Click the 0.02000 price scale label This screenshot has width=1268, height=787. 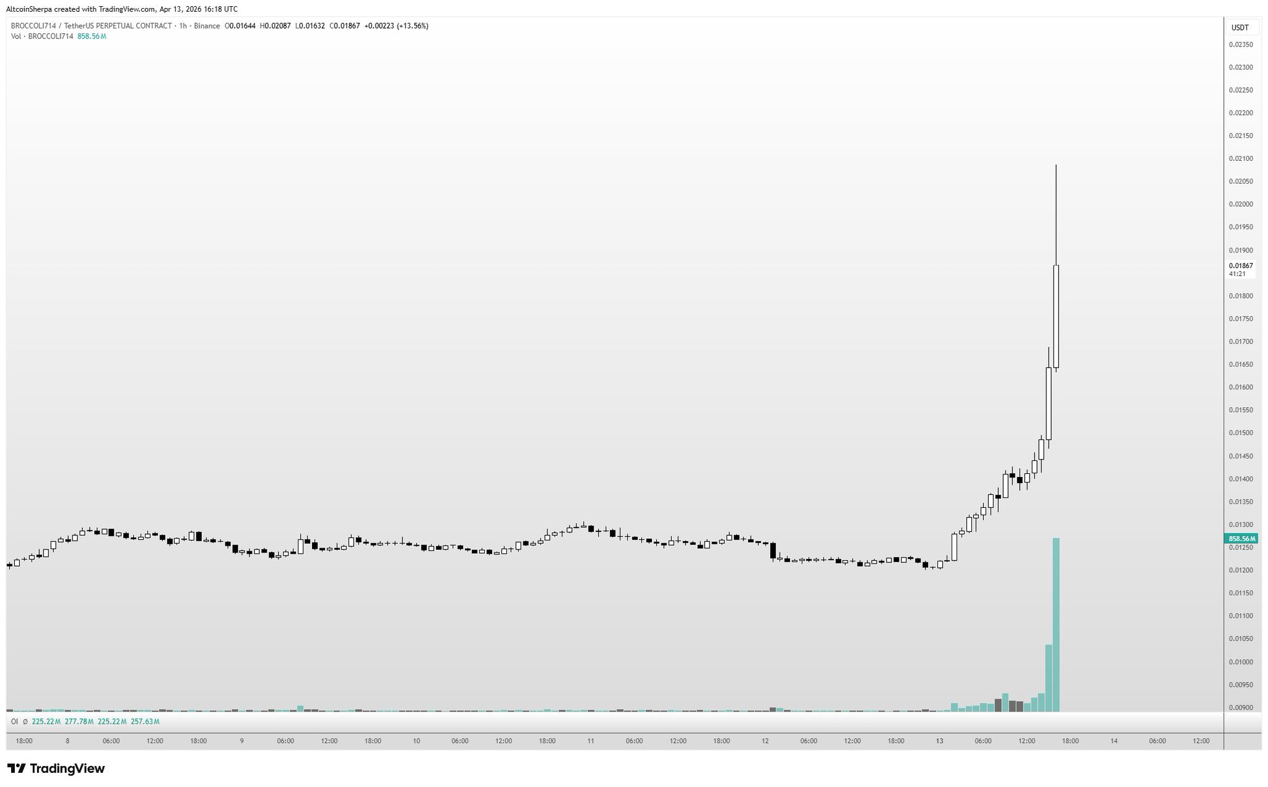1240,204
